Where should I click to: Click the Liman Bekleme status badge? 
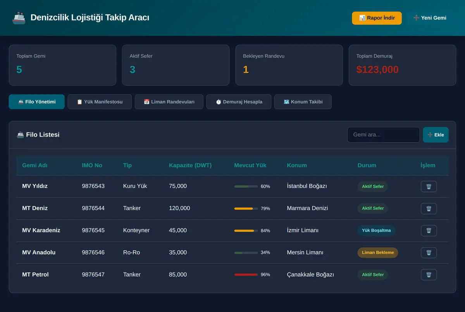pyautogui.click(x=378, y=253)
